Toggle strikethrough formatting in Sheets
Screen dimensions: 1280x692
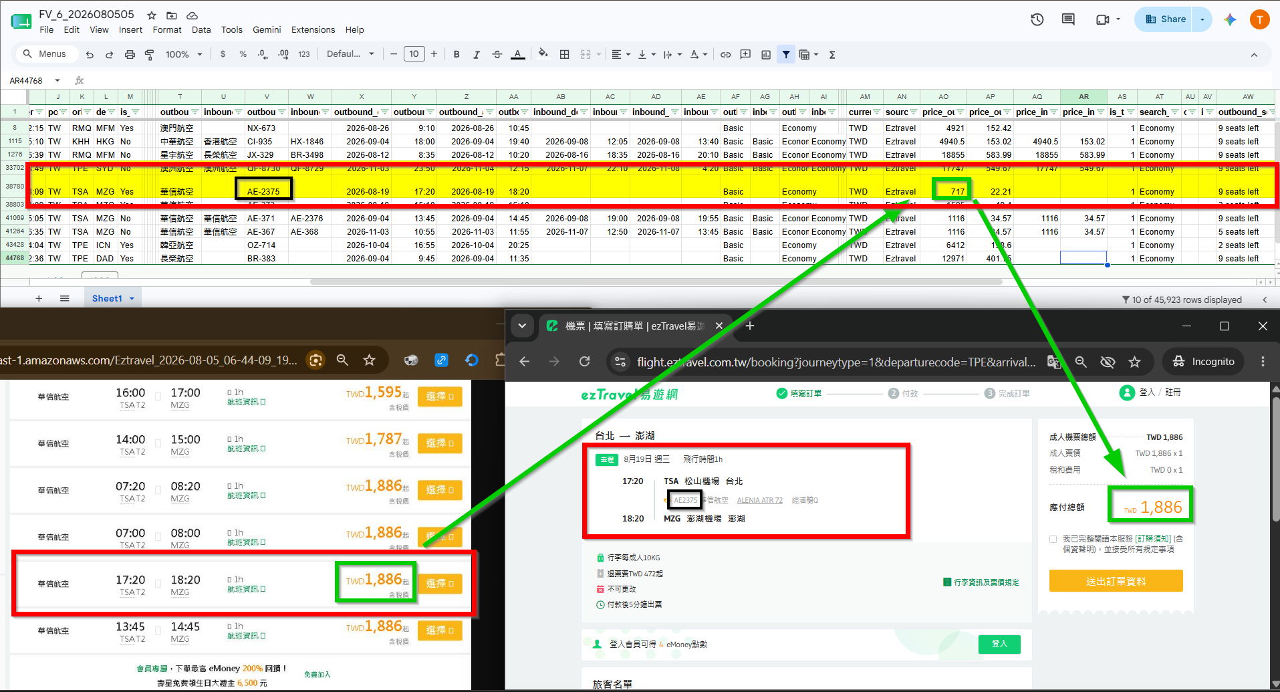[497, 55]
